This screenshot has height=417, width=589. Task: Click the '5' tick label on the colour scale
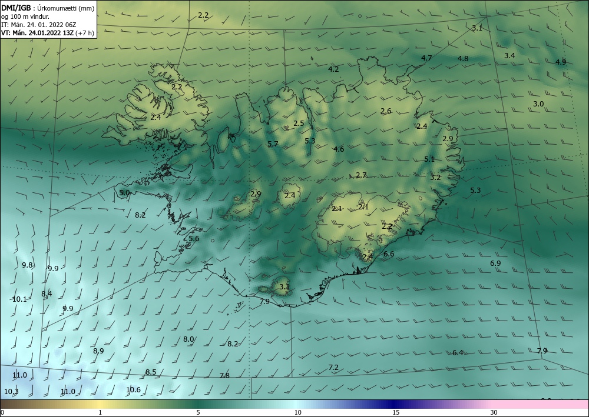click(198, 412)
